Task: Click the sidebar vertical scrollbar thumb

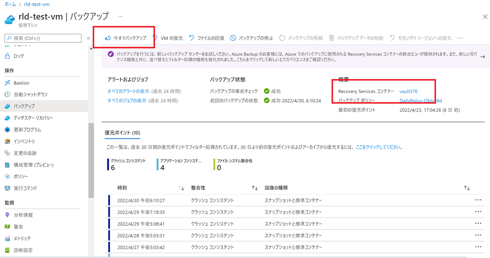Action: pyautogui.click(x=91, y=160)
